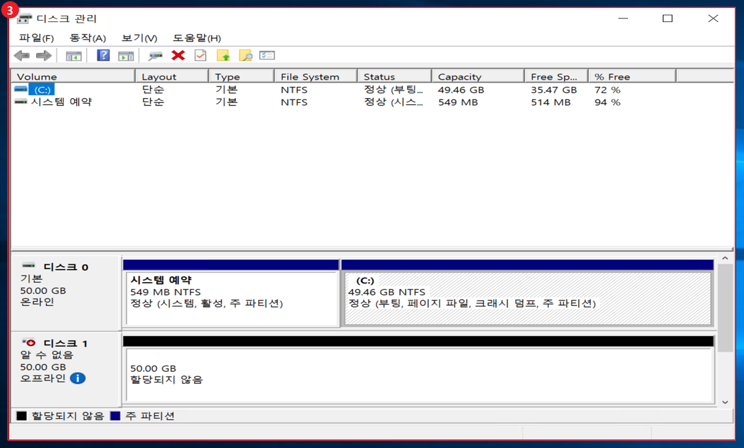Sort by the Volume column header
Image resolution: width=744 pixels, height=448 pixels.
click(x=73, y=77)
